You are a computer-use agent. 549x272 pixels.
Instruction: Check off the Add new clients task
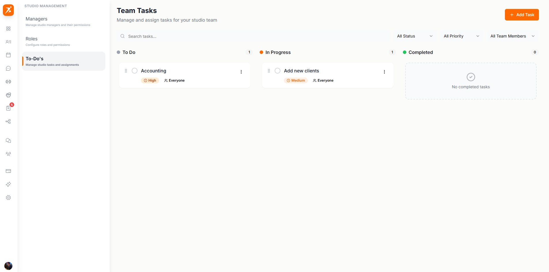click(278, 71)
